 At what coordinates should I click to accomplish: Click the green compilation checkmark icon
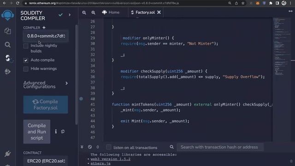pos(60,15)
